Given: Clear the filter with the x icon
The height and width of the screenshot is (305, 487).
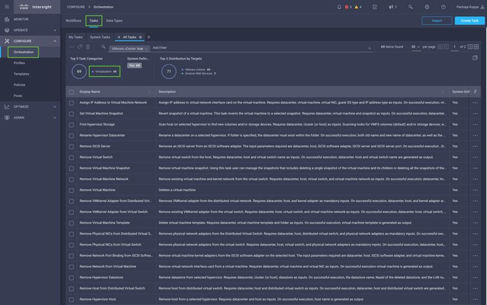Looking at the screenshot, I should (369, 48).
